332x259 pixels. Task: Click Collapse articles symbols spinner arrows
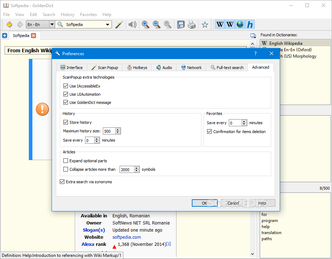point(137,169)
